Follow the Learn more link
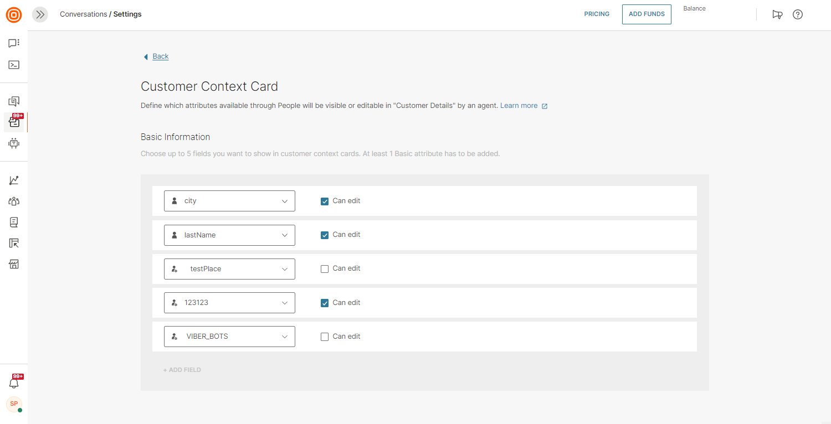Image resolution: width=831 pixels, height=424 pixels. (519, 106)
